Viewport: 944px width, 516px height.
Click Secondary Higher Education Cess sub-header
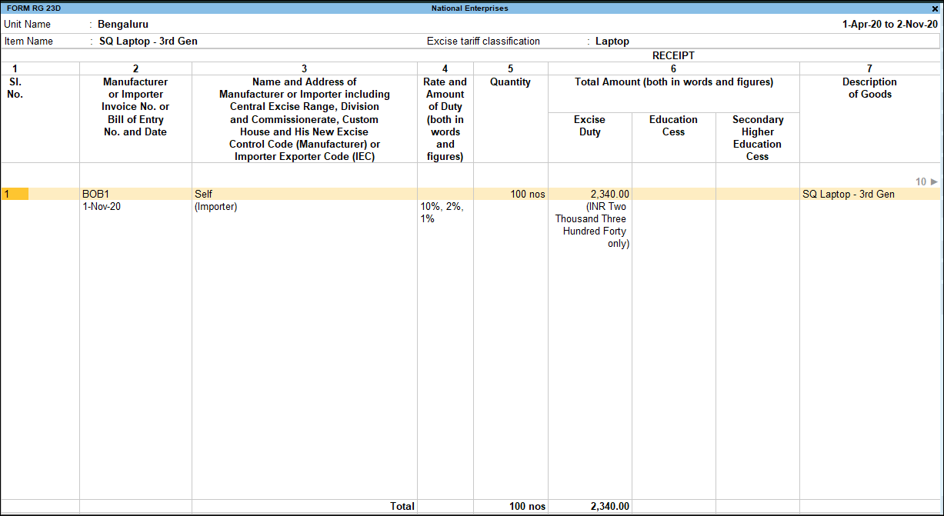[x=758, y=138]
